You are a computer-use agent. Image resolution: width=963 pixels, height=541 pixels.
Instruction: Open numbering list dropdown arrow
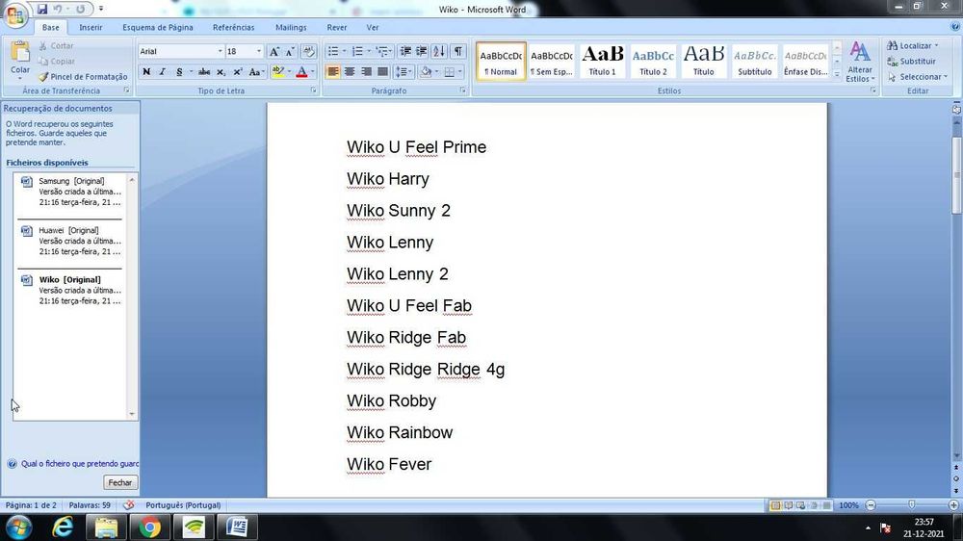click(x=369, y=52)
